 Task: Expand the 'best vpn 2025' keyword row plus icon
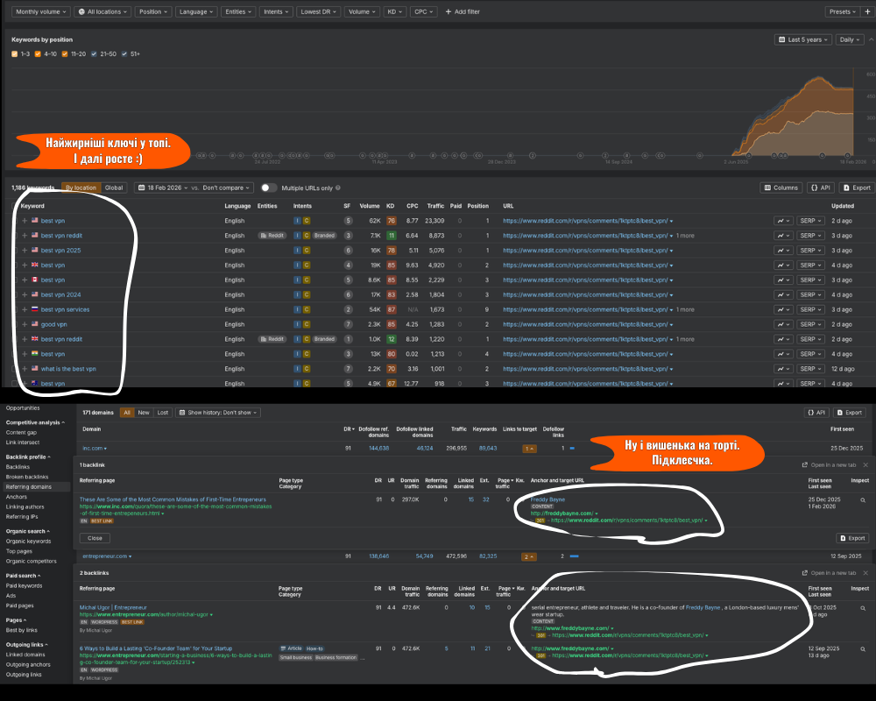pyautogui.click(x=25, y=251)
